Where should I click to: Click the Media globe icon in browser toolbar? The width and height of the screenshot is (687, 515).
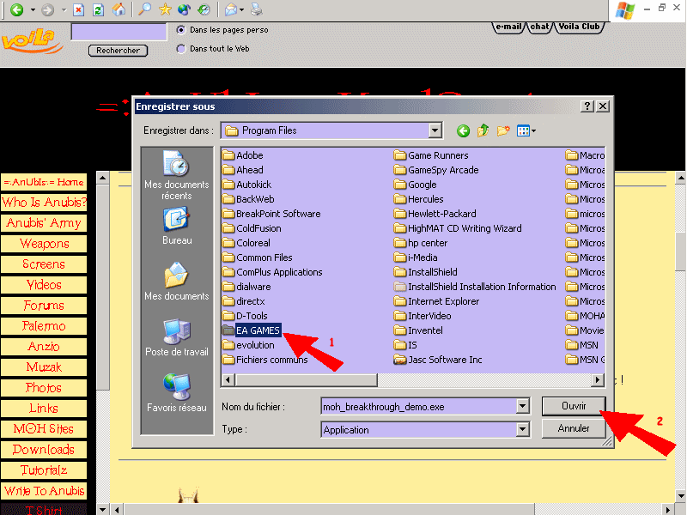[185, 9]
